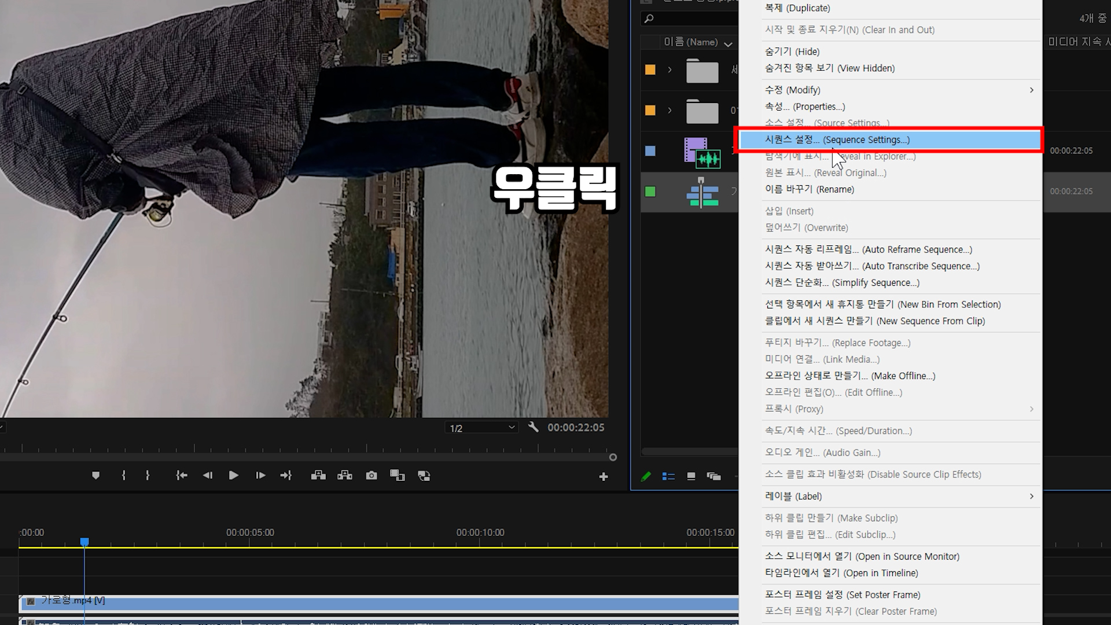Image resolution: width=1111 pixels, height=625 pixels.
Task: Click the 이름 (Name) column header
Action: coord(690,42)
